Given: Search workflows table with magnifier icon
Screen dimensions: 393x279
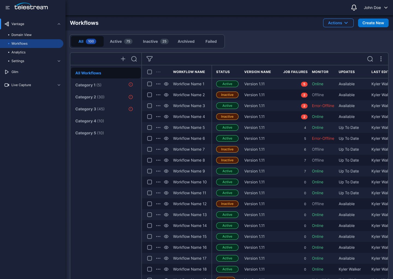Looking at the screenshot, I should [x=370, y=59].
